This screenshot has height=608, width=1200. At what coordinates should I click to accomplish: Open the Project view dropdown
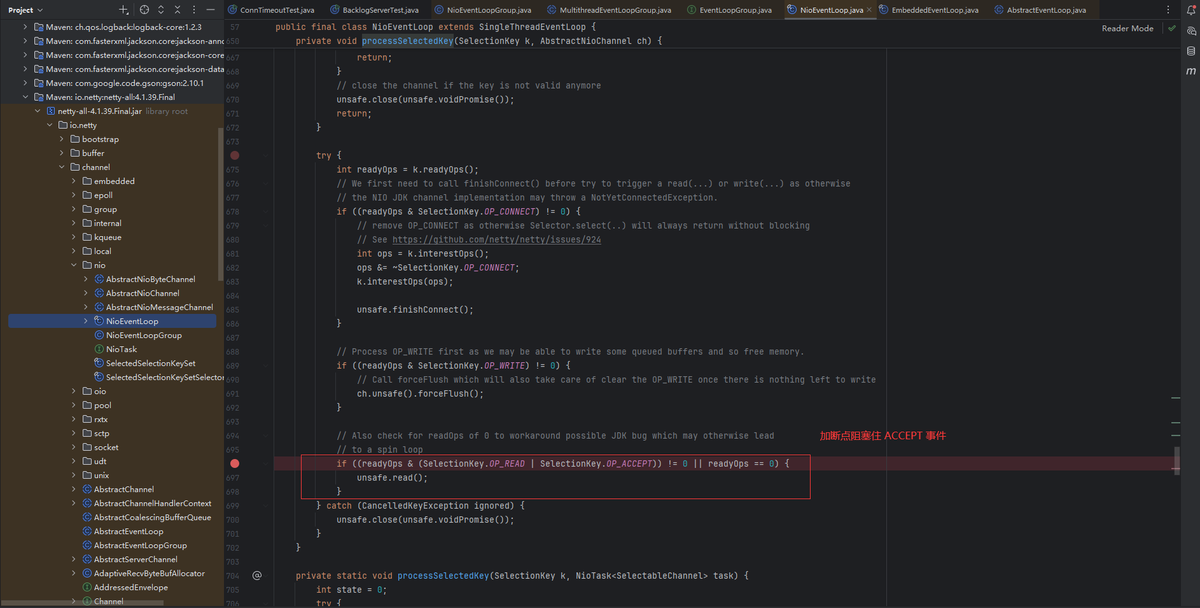tap(25, 10)
